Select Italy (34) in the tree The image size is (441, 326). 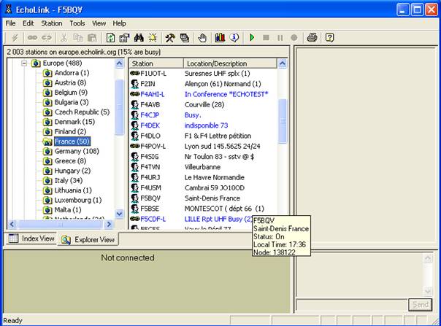[69, 180]
